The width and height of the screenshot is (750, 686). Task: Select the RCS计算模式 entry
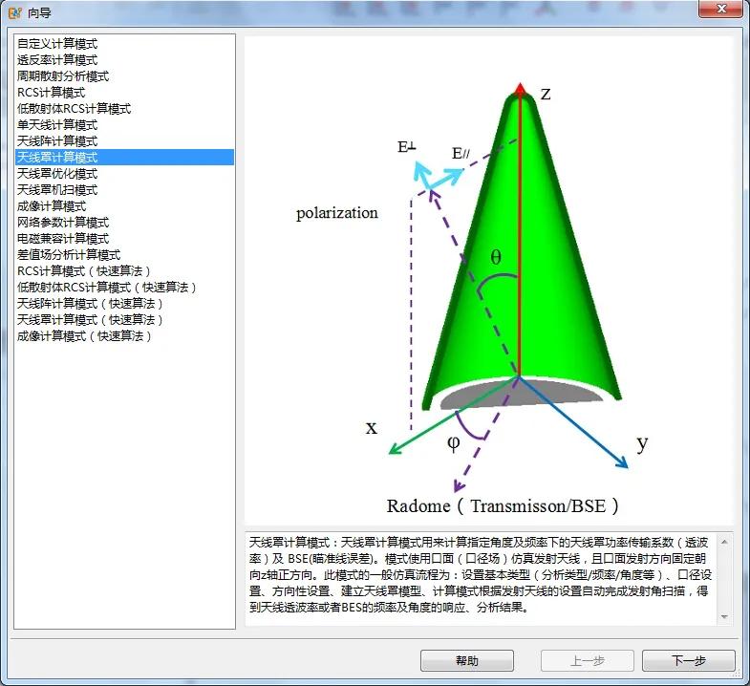pyautogui.click(x=124, y=93)
